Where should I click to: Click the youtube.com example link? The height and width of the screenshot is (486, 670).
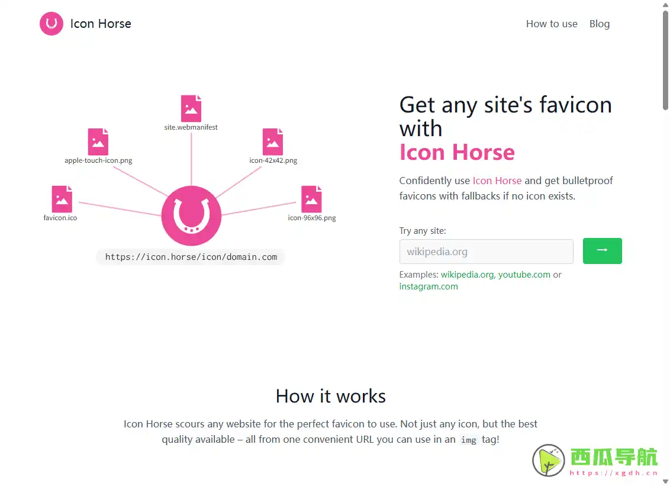point(524,275)
